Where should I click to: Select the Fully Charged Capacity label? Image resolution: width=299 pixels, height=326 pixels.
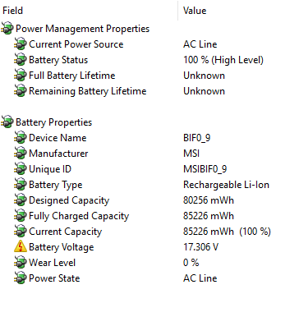tap(79, 216)
